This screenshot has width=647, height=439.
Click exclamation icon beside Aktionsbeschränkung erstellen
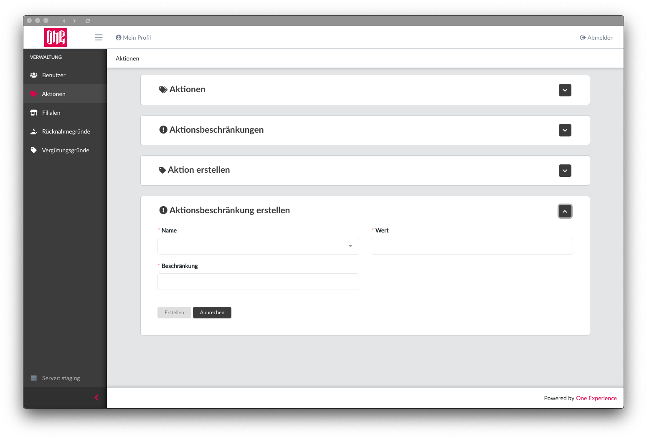(x=163, y=210)
